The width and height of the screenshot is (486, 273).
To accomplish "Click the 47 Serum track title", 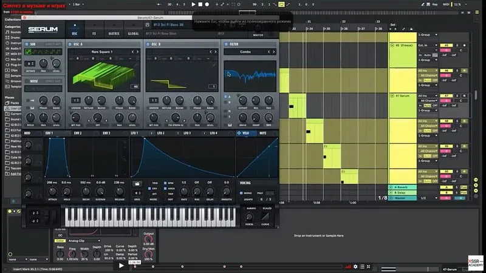I will coord(402,96).
